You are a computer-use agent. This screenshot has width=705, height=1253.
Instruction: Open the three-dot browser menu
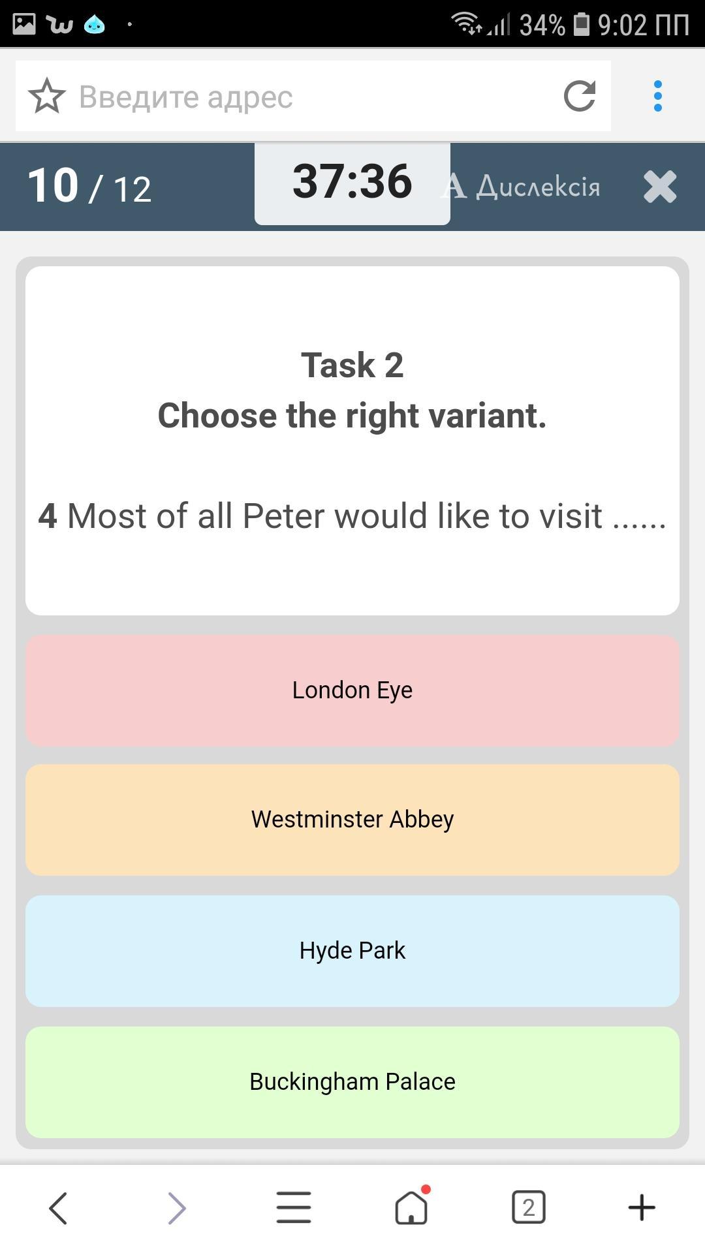tap(657, 97)
